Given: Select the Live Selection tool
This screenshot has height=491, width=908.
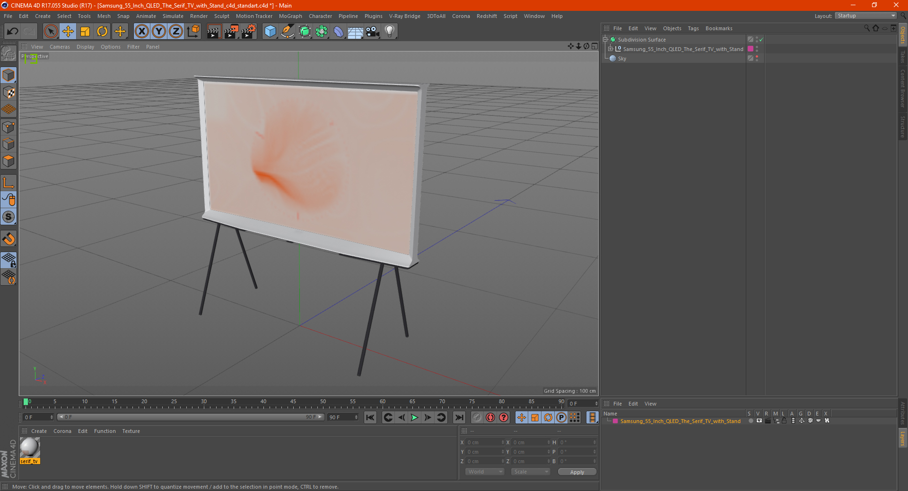Looking at the screenshot, I should pos(51,32).
